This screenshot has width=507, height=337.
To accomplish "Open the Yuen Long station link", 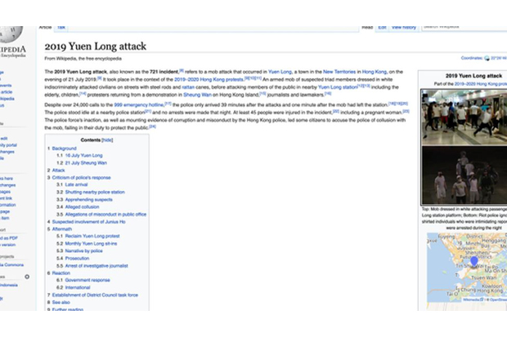I will 338,87.
